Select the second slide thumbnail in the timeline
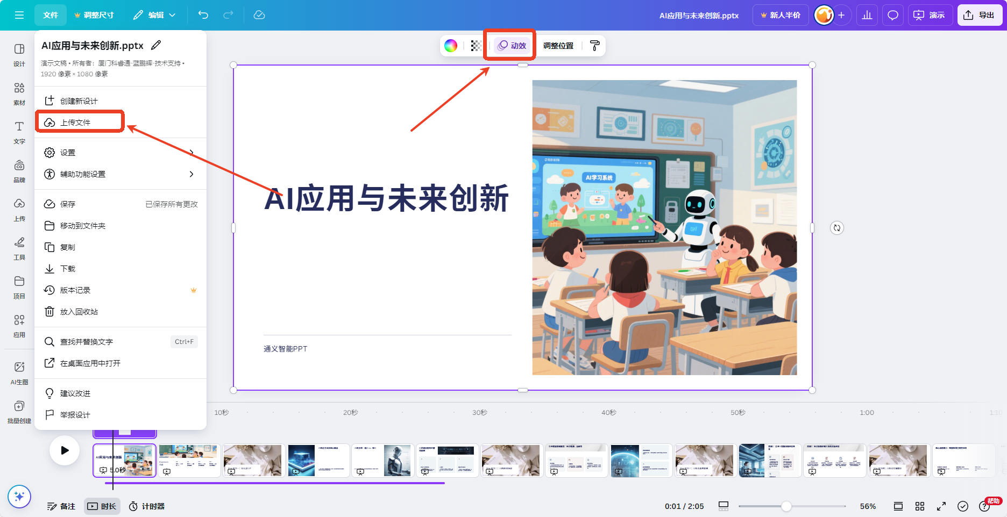Viewport: 1007px width, 517px height. (189, 460)
